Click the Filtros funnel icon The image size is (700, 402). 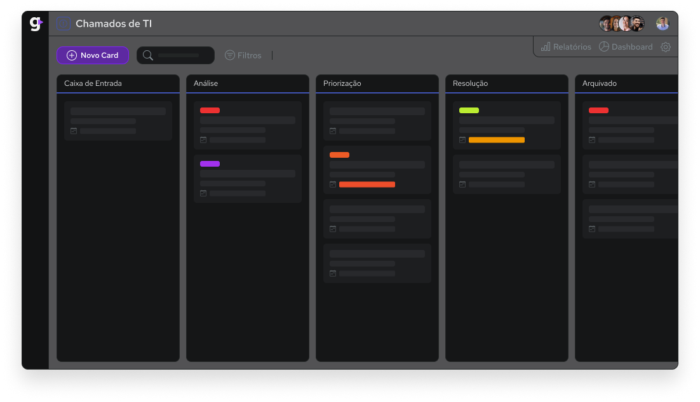[230, 55]
